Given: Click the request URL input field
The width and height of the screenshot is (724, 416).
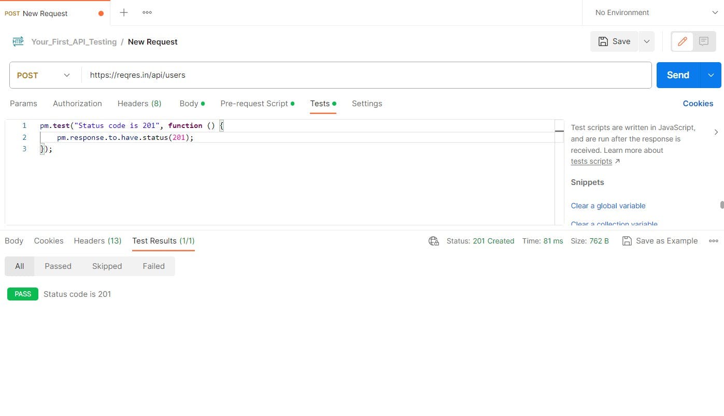Looking at the screenshot, I should (x=366, y=75).
